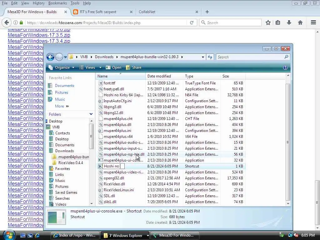Screen dimensions: 320x240
Task: Click the Explorer refresh button
Action: coord(210,57)
